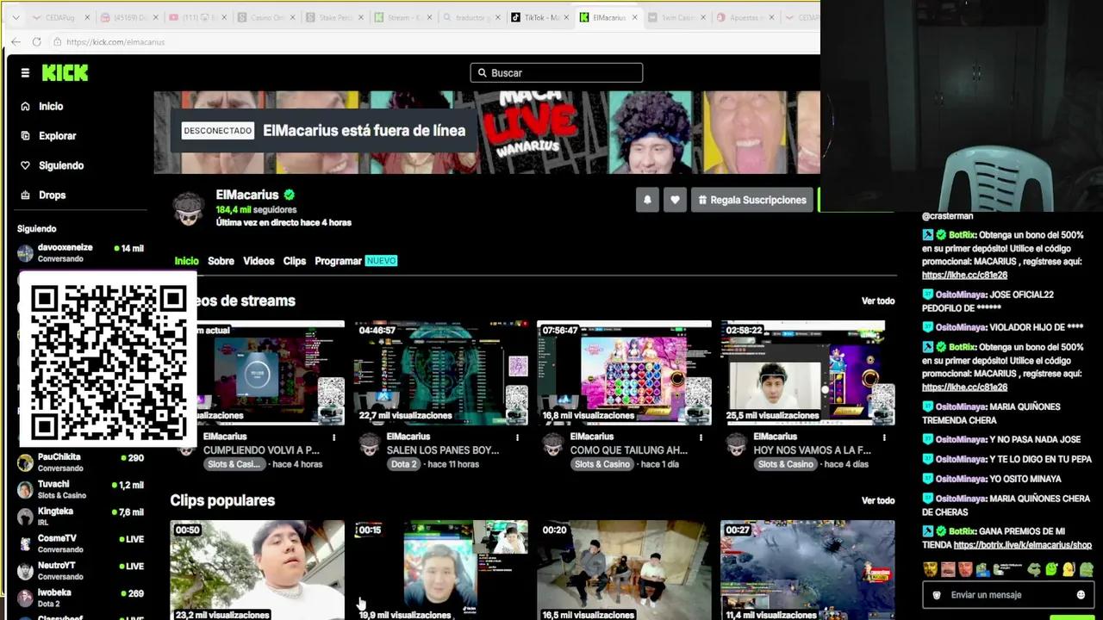Click the green KICK logo

(65, 73)
